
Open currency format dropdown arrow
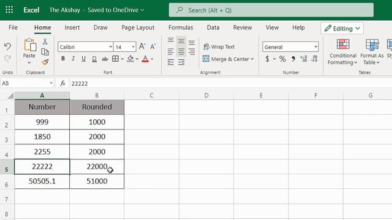pos(274,59)
